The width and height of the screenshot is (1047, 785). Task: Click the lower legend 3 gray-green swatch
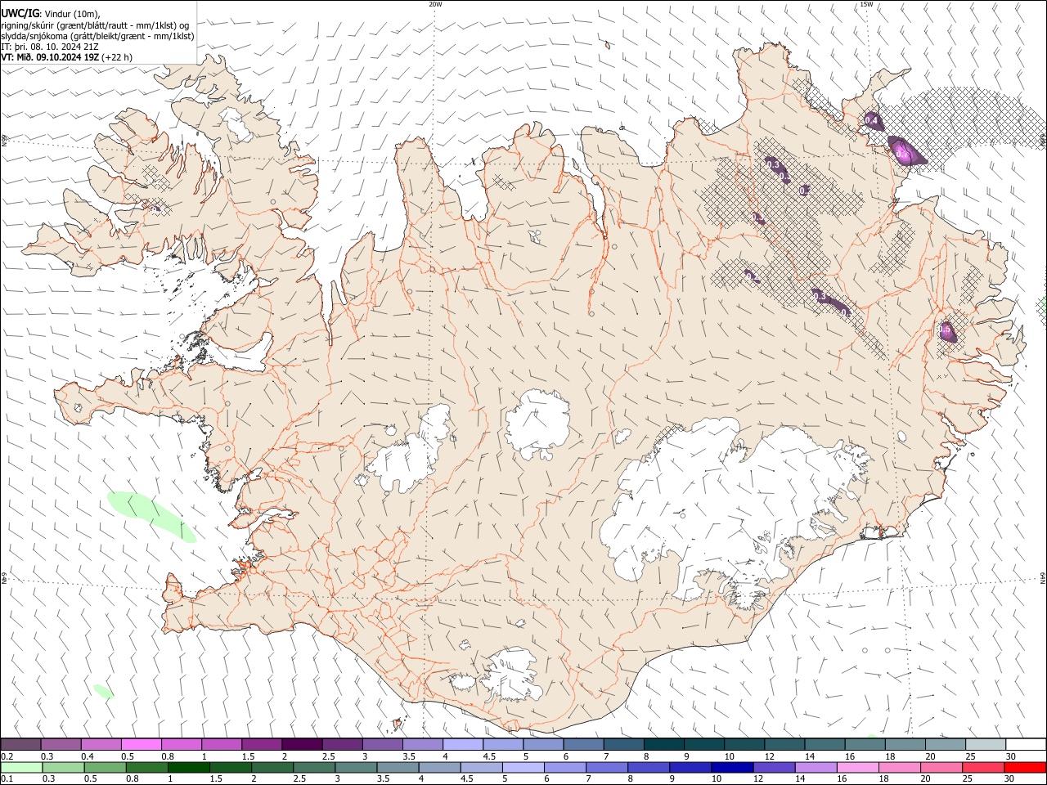356,767
